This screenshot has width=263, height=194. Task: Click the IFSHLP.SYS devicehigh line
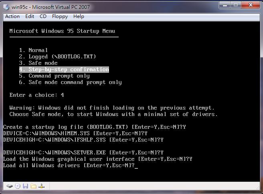[x=83, y=140]
